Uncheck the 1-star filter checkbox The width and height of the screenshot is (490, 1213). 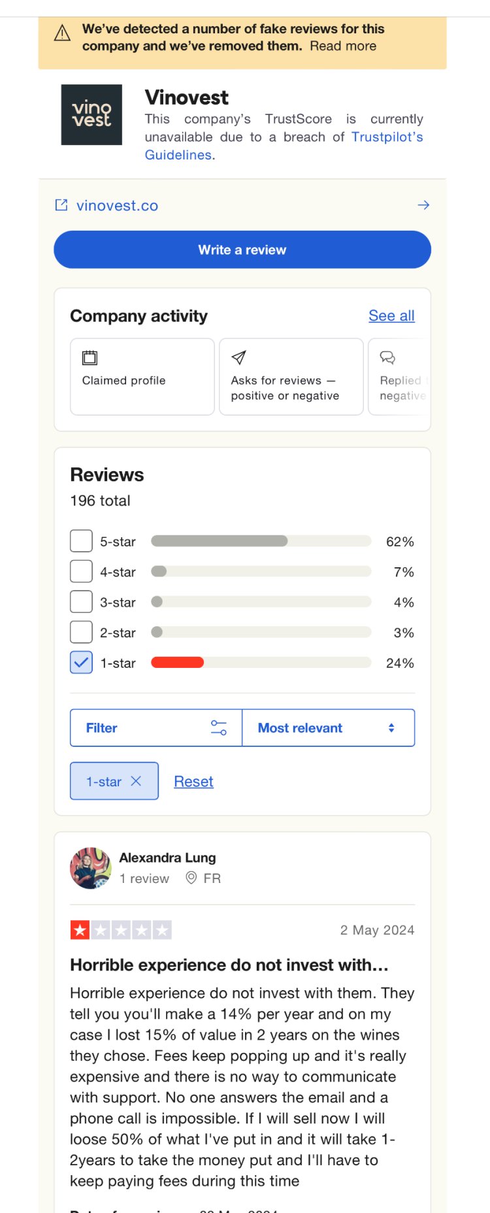pos(81,663)
